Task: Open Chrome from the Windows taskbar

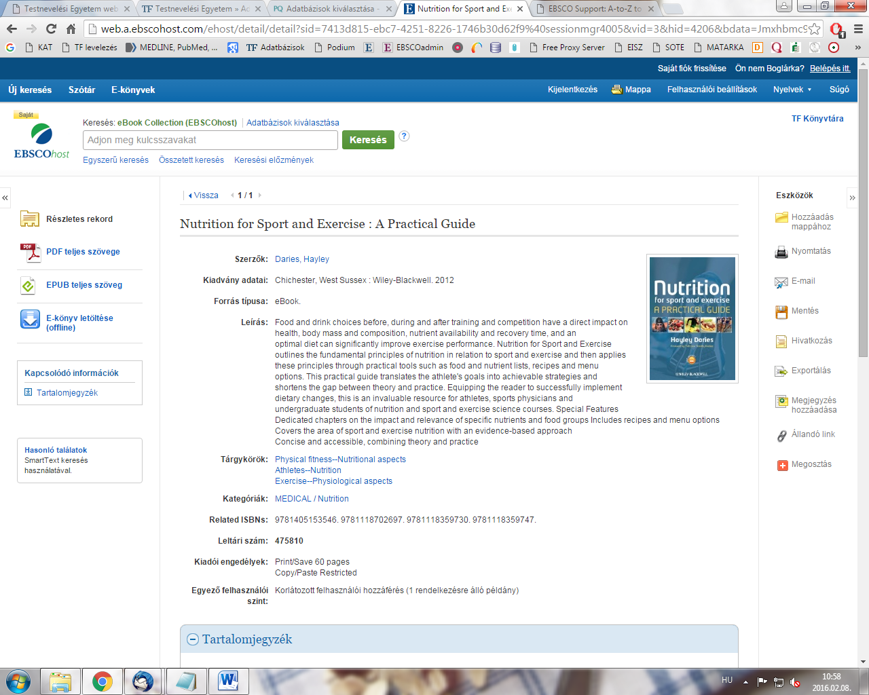Action: 103,681
